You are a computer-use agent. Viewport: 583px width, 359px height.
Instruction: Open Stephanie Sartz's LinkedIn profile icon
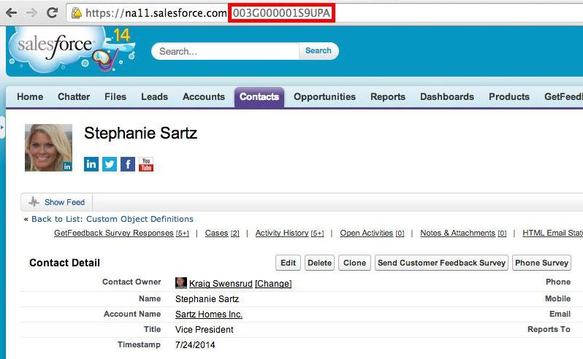[x=91, y=164]
